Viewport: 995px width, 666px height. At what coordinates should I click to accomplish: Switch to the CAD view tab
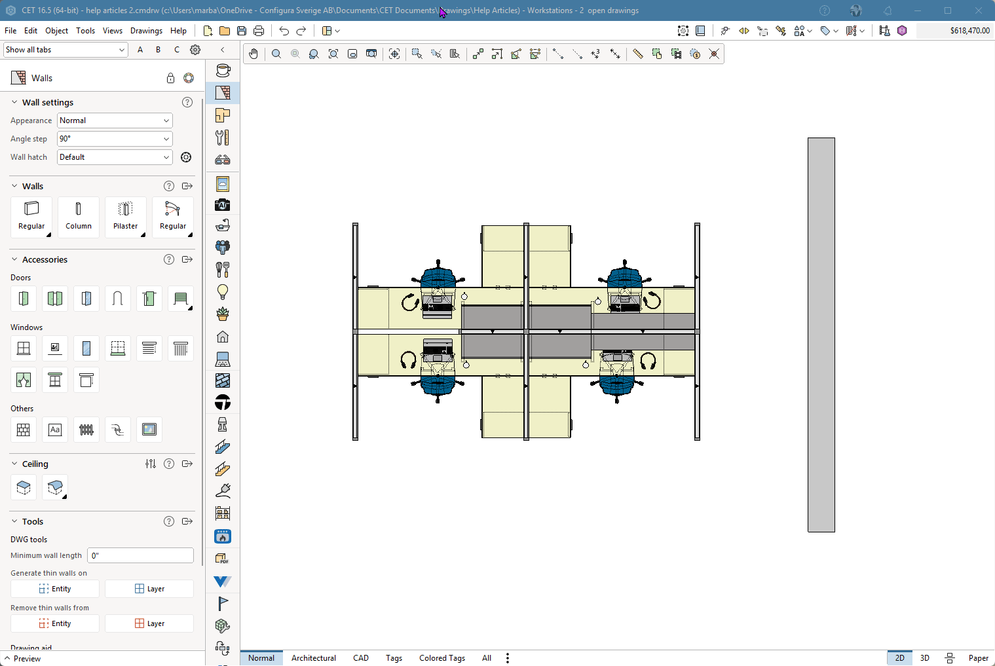(361, 658)
